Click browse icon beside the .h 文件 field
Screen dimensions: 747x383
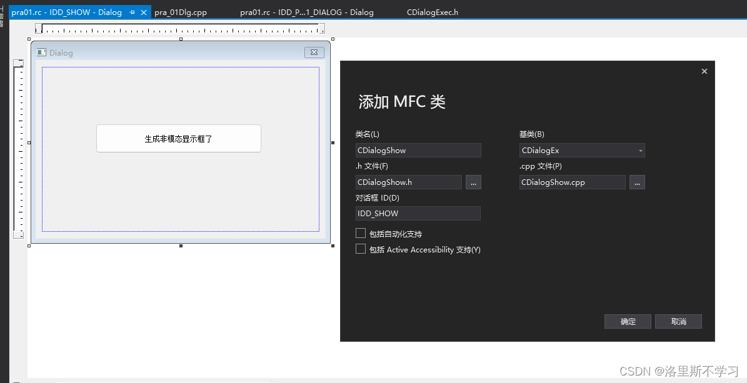473,182
